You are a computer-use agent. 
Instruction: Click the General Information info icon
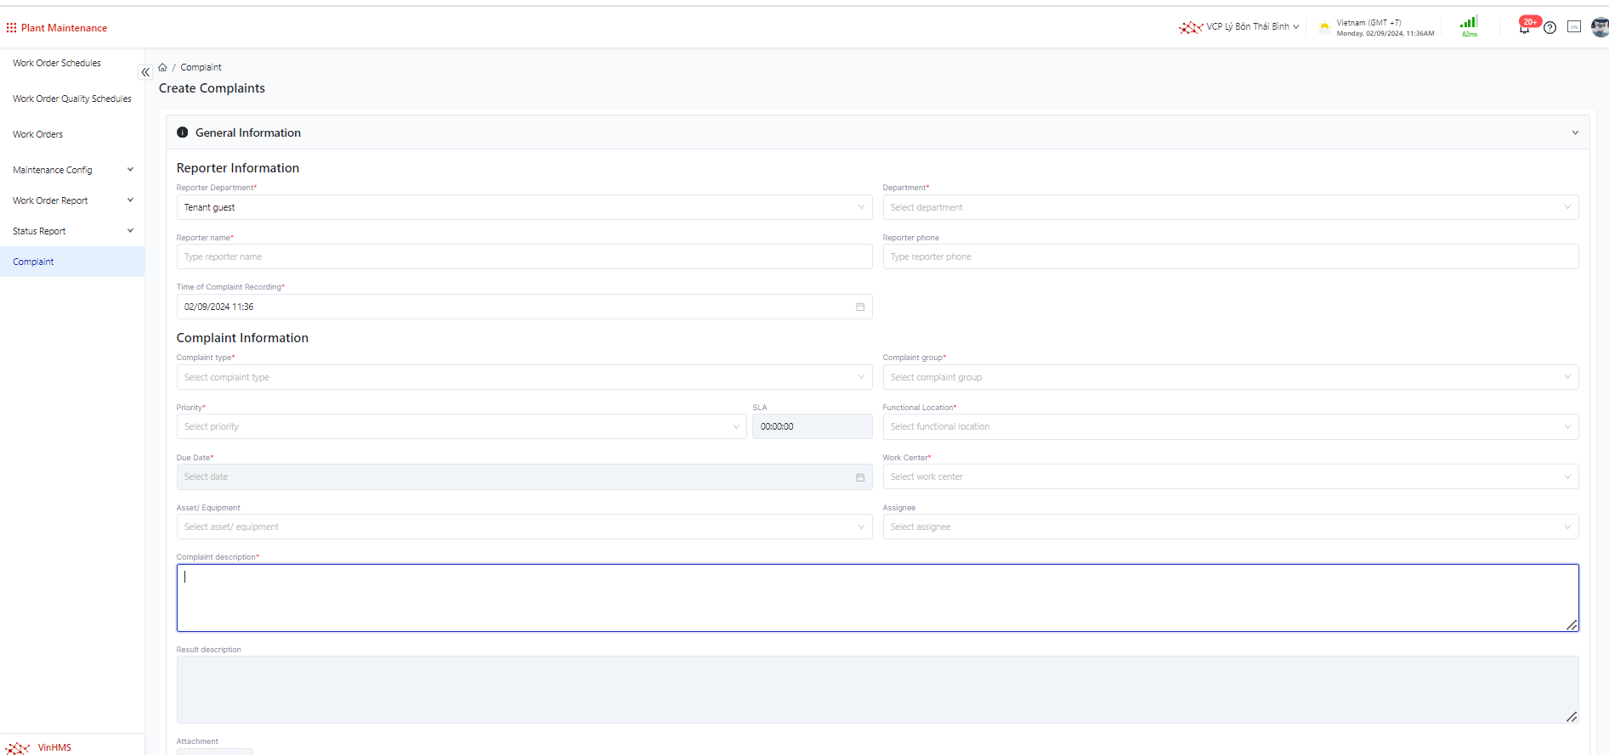pyautogui.click(x=183, y=132)
